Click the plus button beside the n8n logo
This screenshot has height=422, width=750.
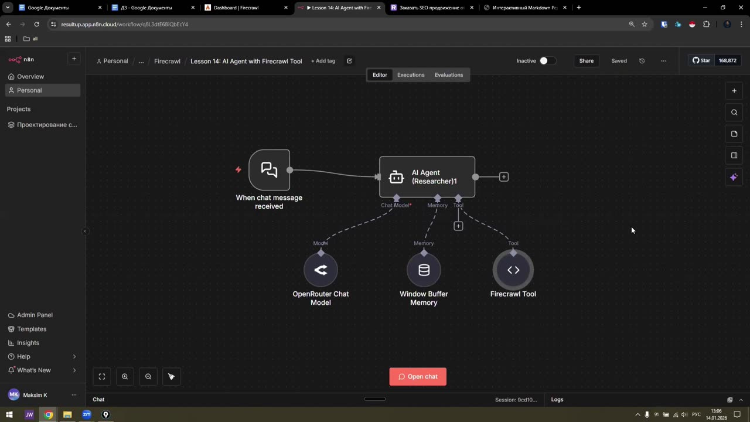click(x=74, y=59)
